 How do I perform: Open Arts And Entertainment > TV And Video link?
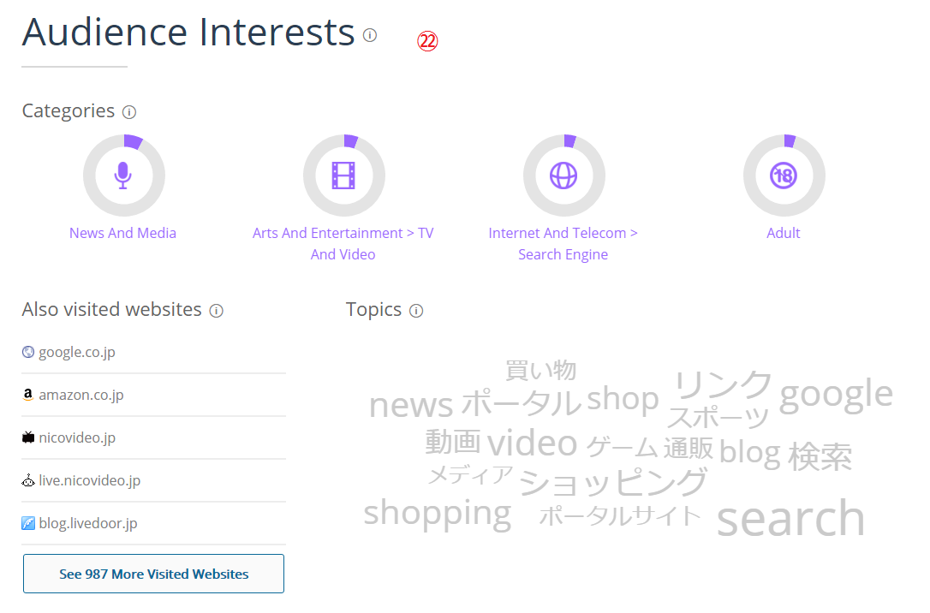pos(343,244)
